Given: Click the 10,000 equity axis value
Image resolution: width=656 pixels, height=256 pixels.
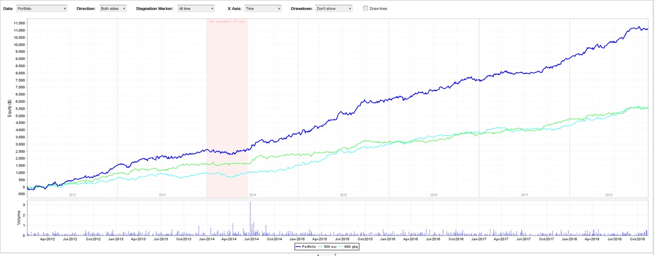Looking at the screenshot, I should pyautogui.click(x=18, y=45).
